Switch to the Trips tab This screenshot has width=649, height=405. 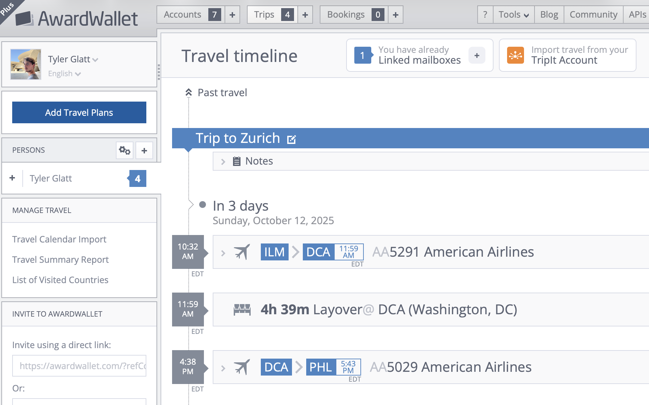point(264,15)
